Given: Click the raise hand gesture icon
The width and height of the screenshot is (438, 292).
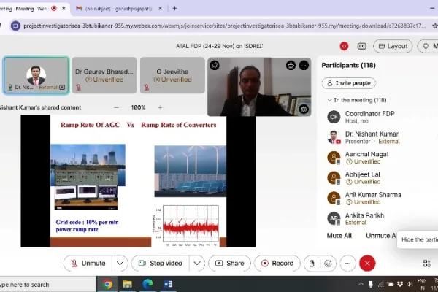Looking at the screenshot, I should click(312, 263).
